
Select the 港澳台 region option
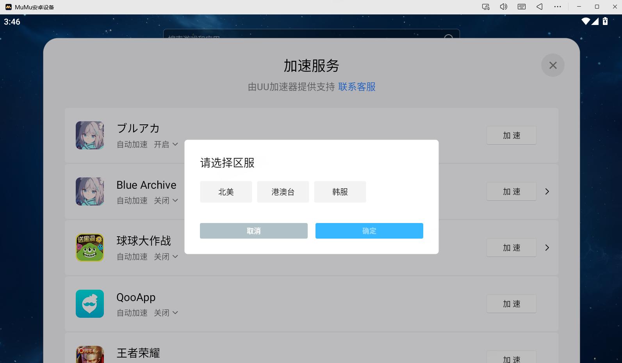pyautogui.click(x=283, y=192)
